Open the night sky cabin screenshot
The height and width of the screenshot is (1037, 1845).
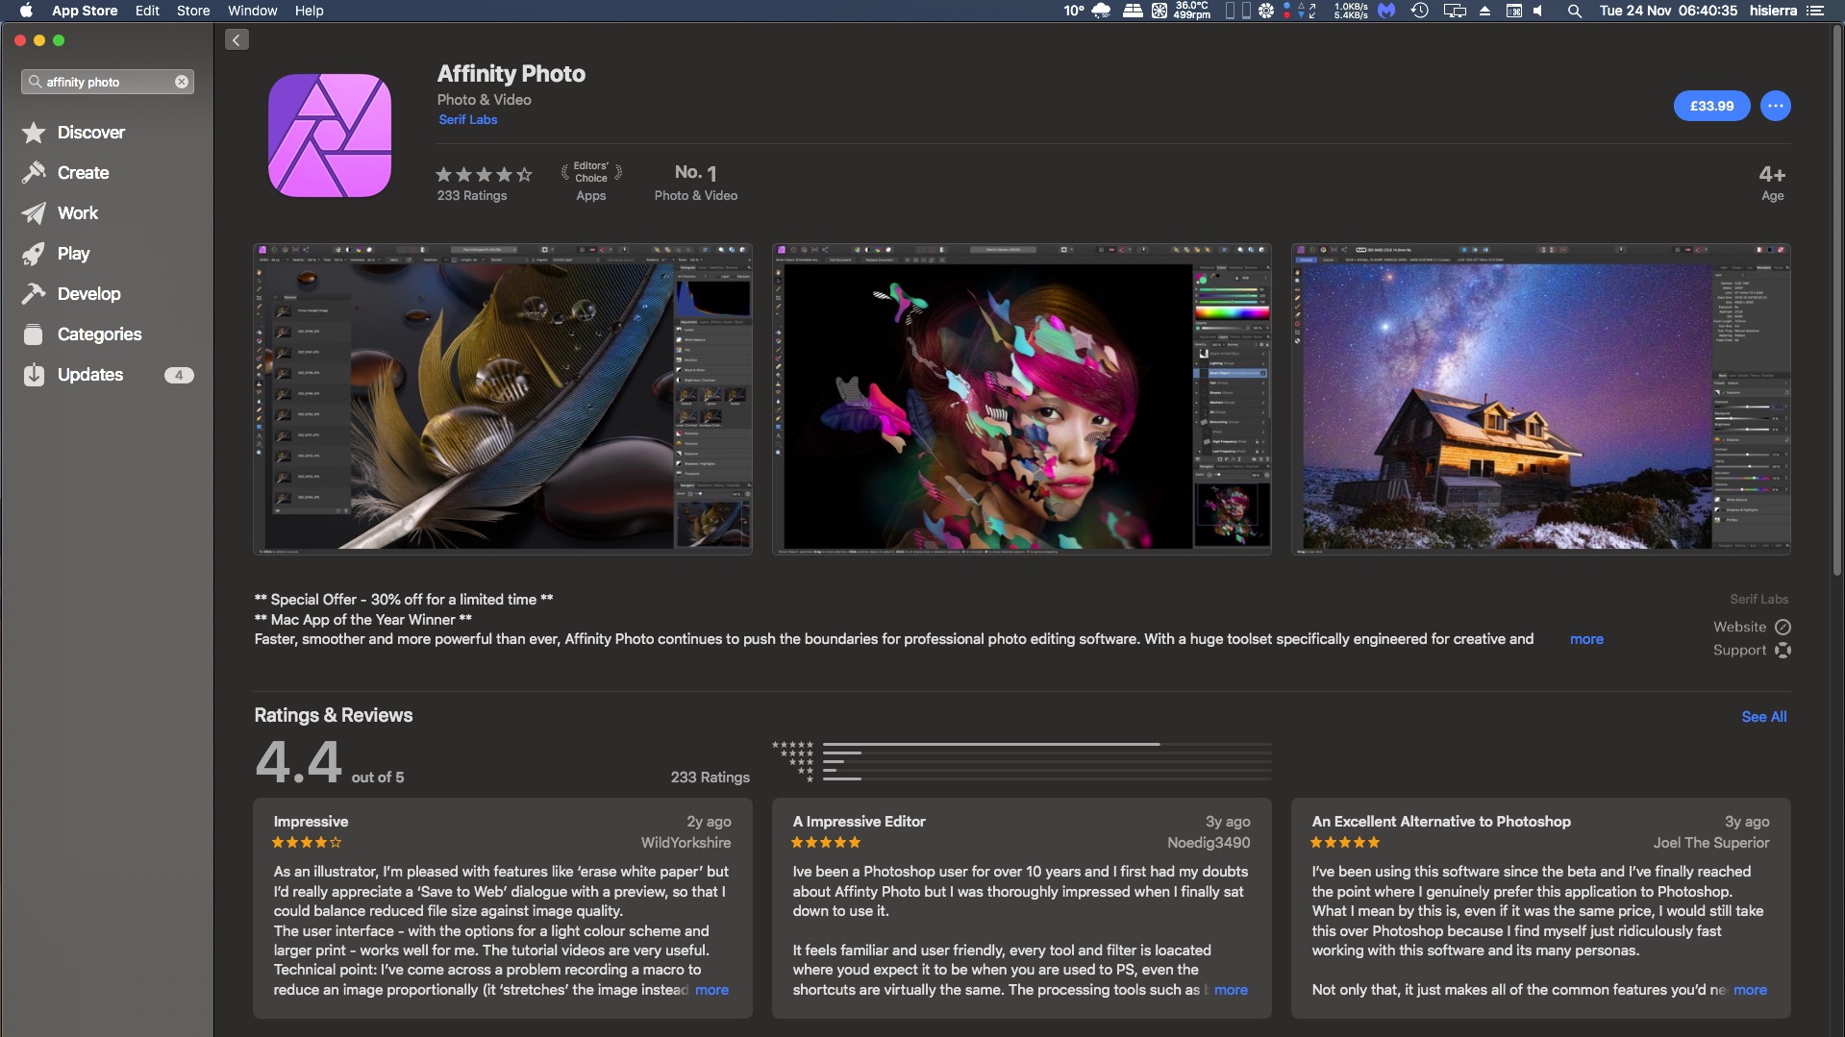pyautogui.click(x=1541, y=399)
